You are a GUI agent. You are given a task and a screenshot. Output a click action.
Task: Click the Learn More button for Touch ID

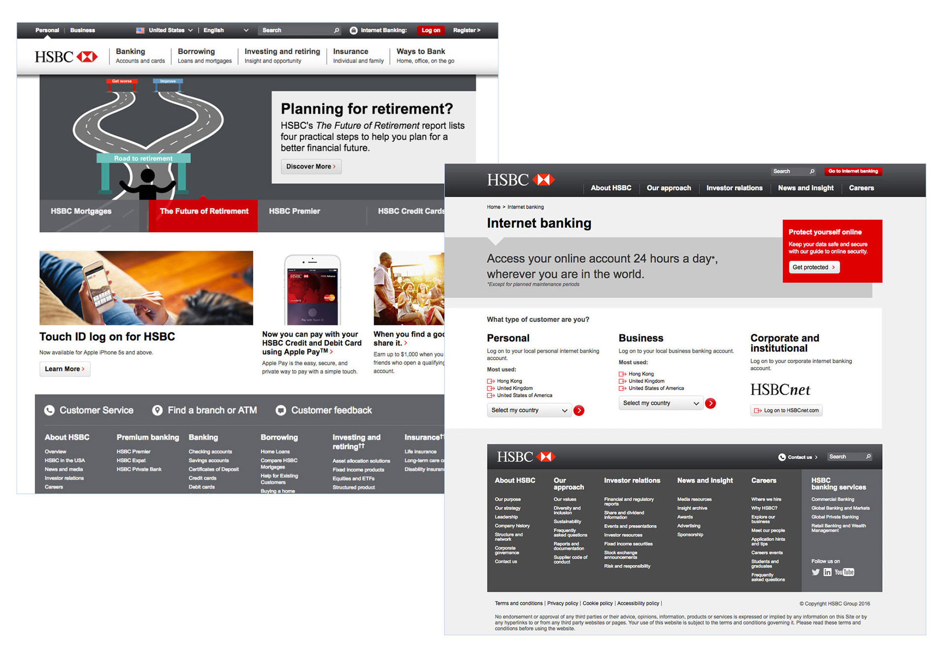pyautogui.click(x=65, y=369)
